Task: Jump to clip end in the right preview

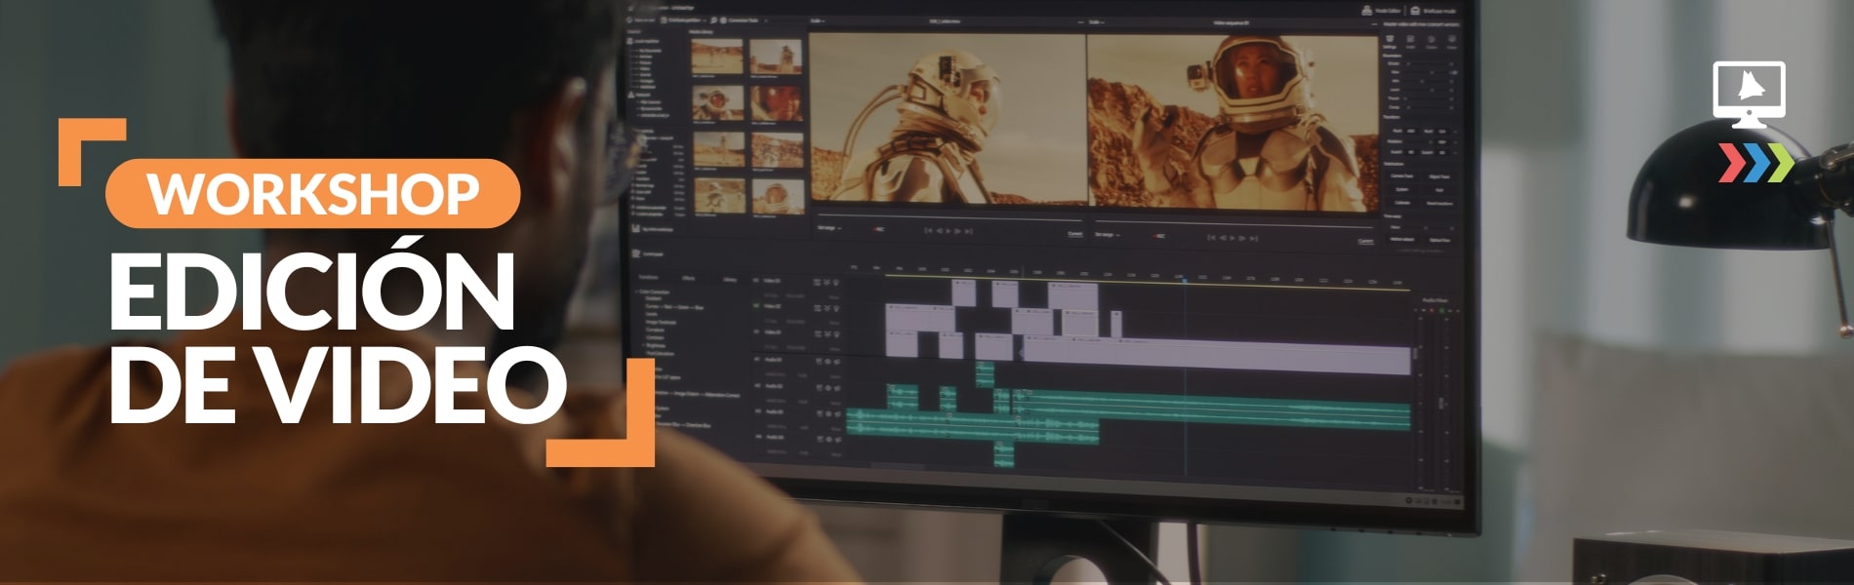Action: coord(1254,238)
